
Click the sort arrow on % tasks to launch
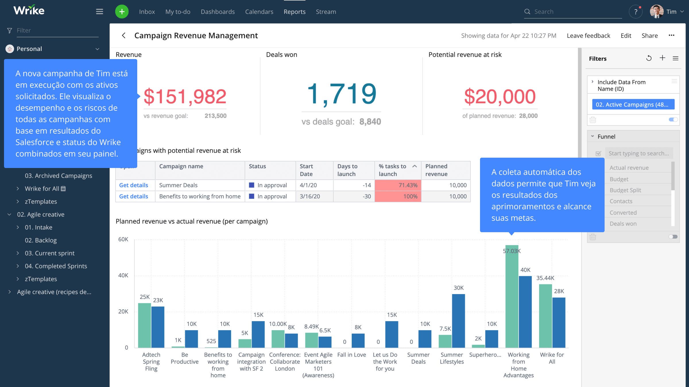pos(415,166)
